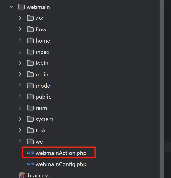Click the css folder icon
The height and width of the screenshot is (178, 171).
click(30, 18)
